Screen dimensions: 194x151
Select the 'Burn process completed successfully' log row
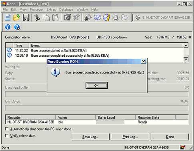94,56
